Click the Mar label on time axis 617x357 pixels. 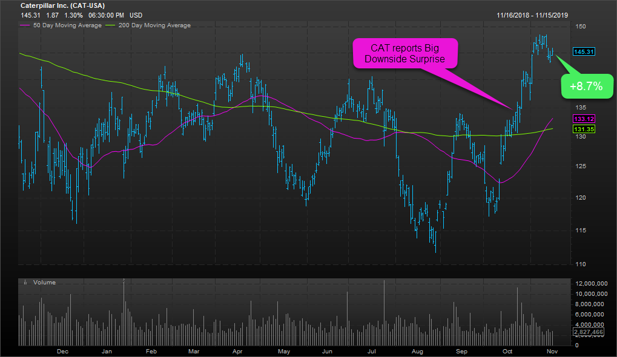coord(194,351)
